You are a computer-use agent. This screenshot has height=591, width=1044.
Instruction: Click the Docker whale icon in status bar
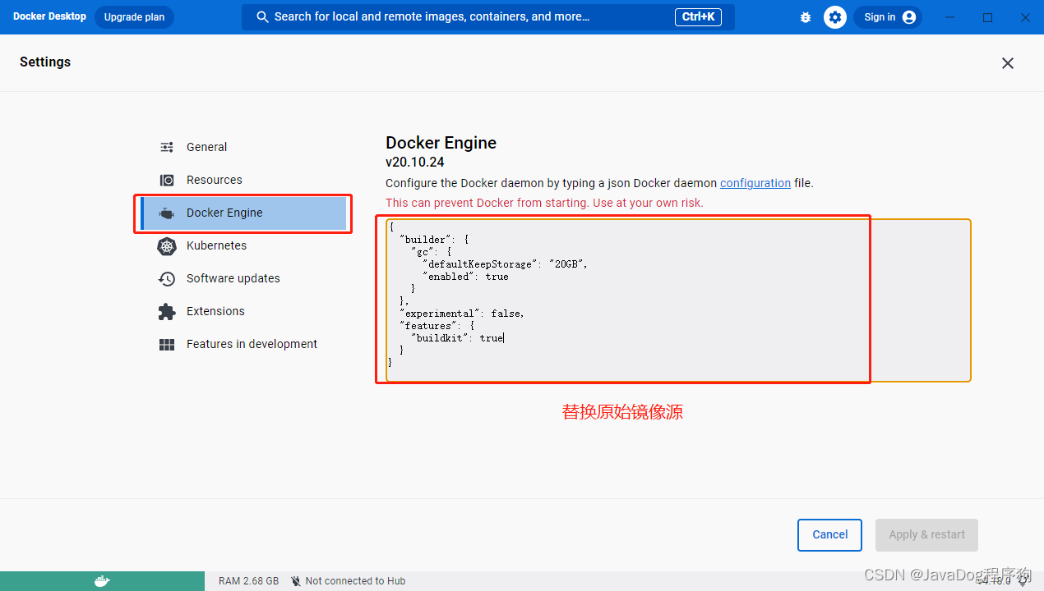pos(103,581)
